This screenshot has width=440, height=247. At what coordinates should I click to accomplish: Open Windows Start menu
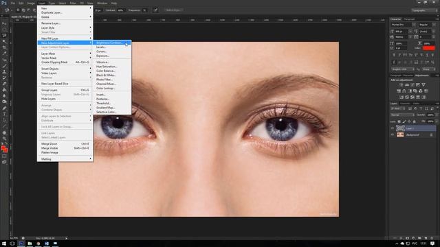click(4, 244)
